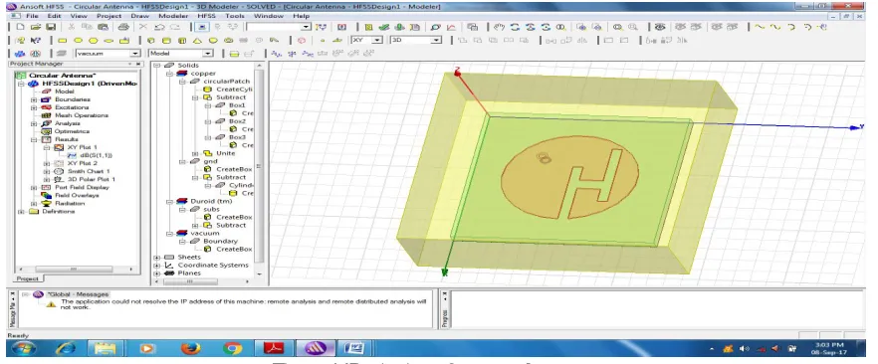Expand the Coordinate Systems tree node
Image resolution: width=878 pixels, height=364 pixels.
157,265
